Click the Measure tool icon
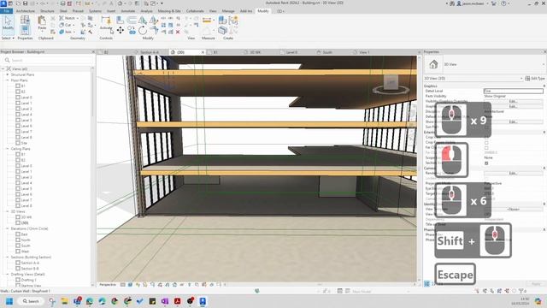 [207, 21]
